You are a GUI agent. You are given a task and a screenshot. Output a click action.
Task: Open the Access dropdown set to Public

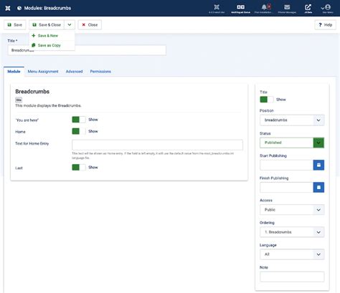point(292,210)
